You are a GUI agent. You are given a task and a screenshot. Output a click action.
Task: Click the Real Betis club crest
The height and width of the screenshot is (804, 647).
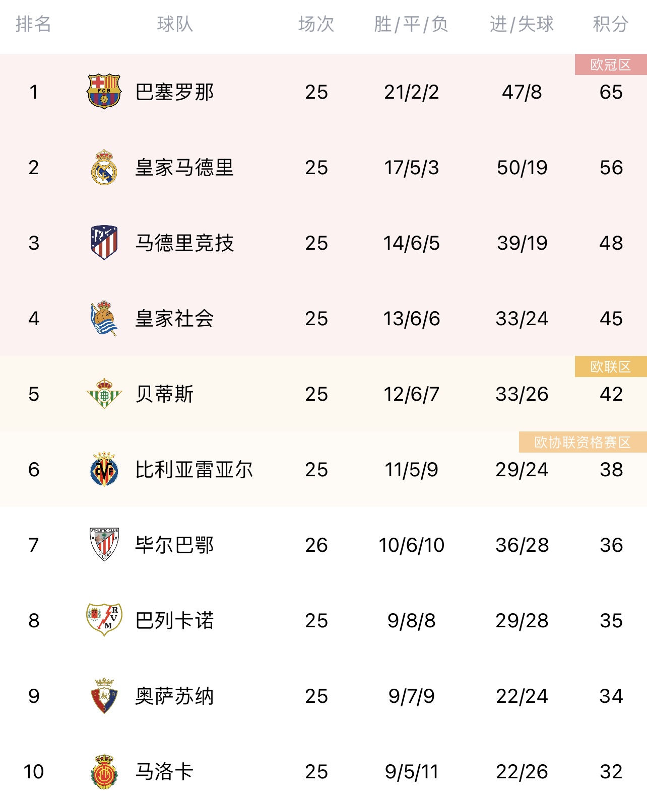tap(104, 394)
